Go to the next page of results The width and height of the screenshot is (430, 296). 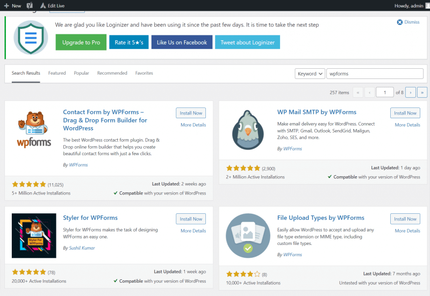tap(411, 92)
